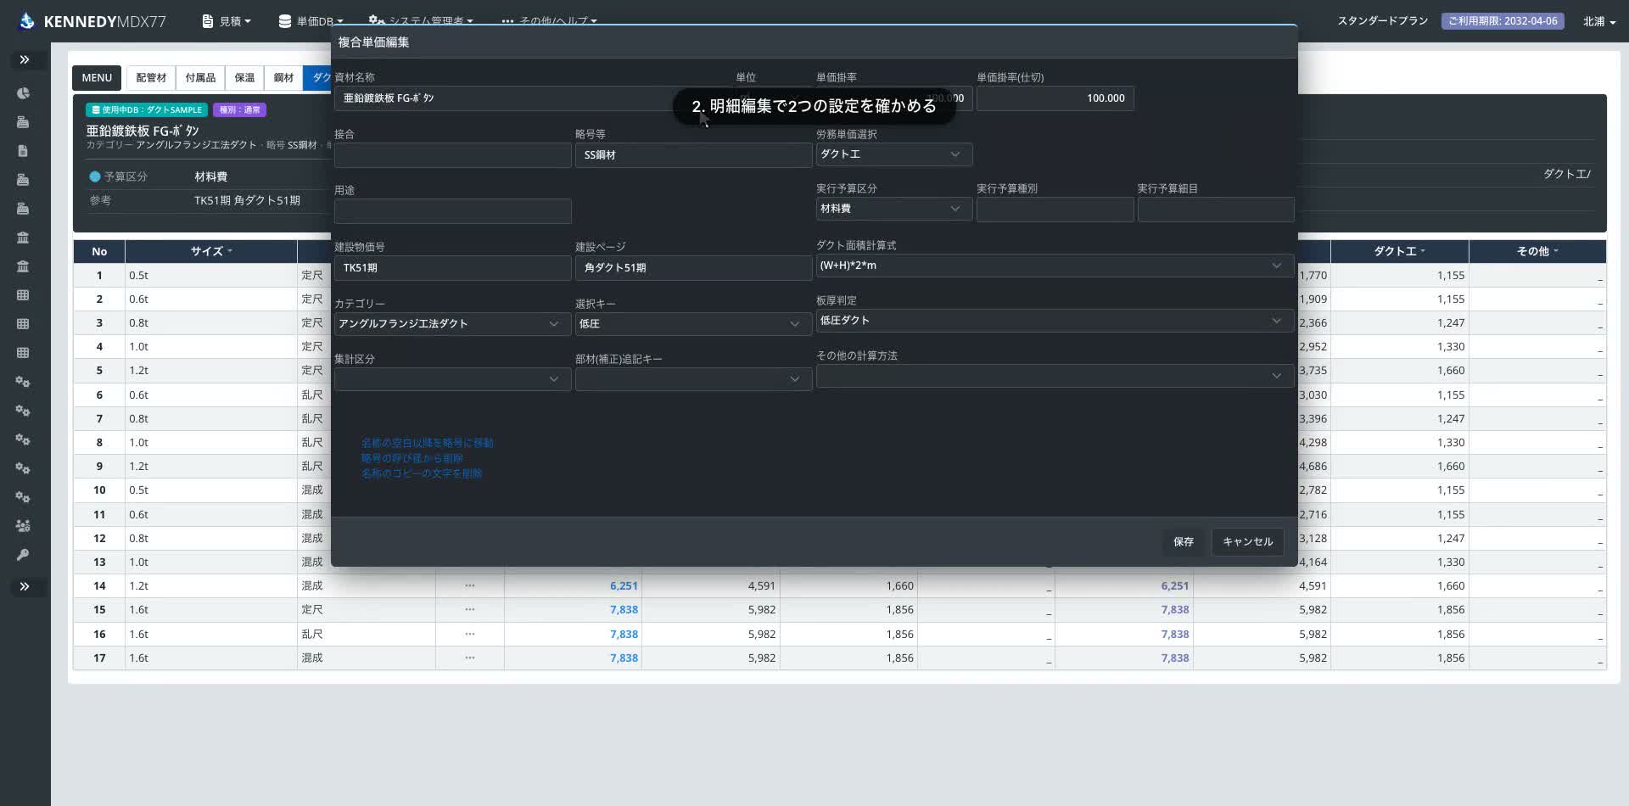
Task: Open the 集計区分 dropdown
Action: [452, 379]
